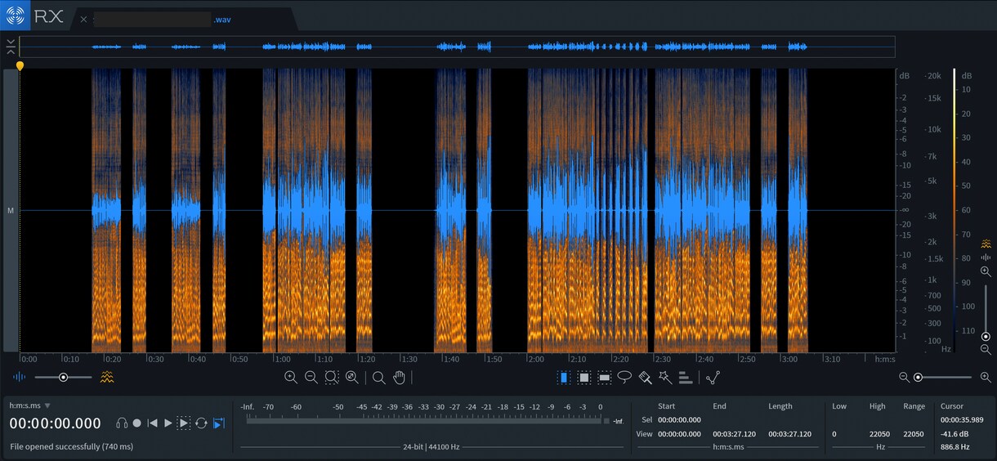Click the iZotope RX logo icon
Screen dimensions: 997x461
(x=16, y=16)
